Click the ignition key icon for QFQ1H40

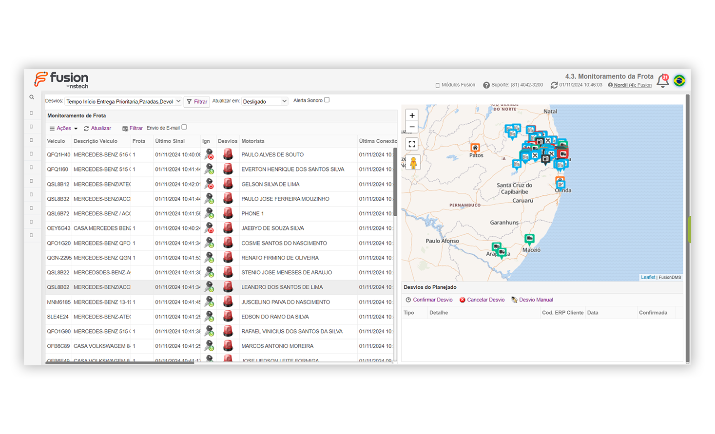point(209,154)
